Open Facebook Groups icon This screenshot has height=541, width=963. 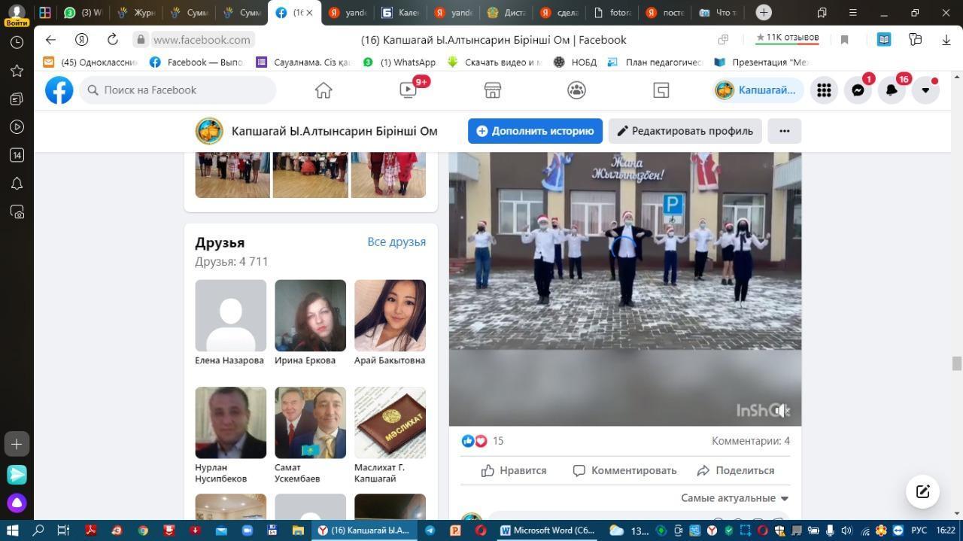pos(577,90)
